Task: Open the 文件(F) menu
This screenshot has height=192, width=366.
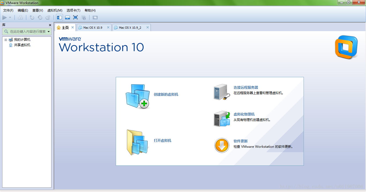Action: pos(8,10)
